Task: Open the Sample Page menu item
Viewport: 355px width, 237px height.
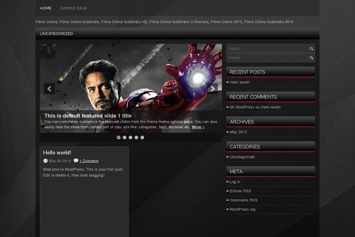Action: click(73, 8)
